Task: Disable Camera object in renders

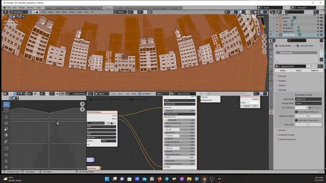Action: (x=321, y=18)
